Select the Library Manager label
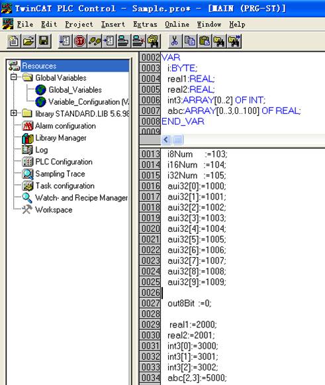 61,138
